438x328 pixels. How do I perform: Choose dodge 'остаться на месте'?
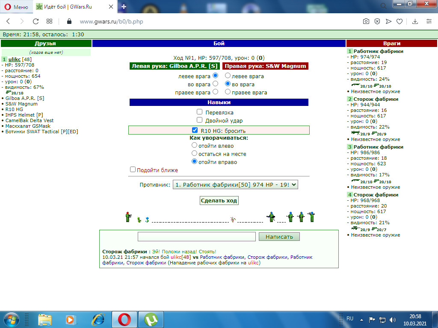coord(195,153)
